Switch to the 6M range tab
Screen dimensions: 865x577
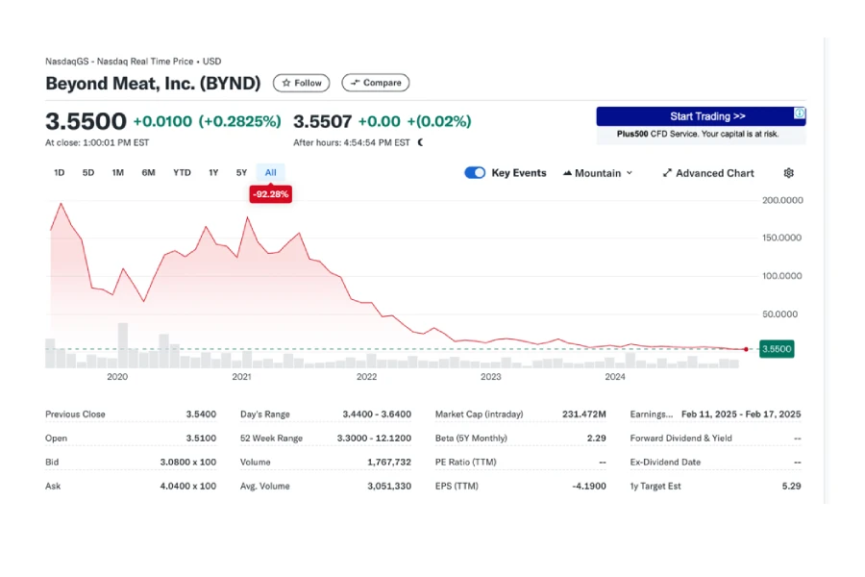point(148,173)
